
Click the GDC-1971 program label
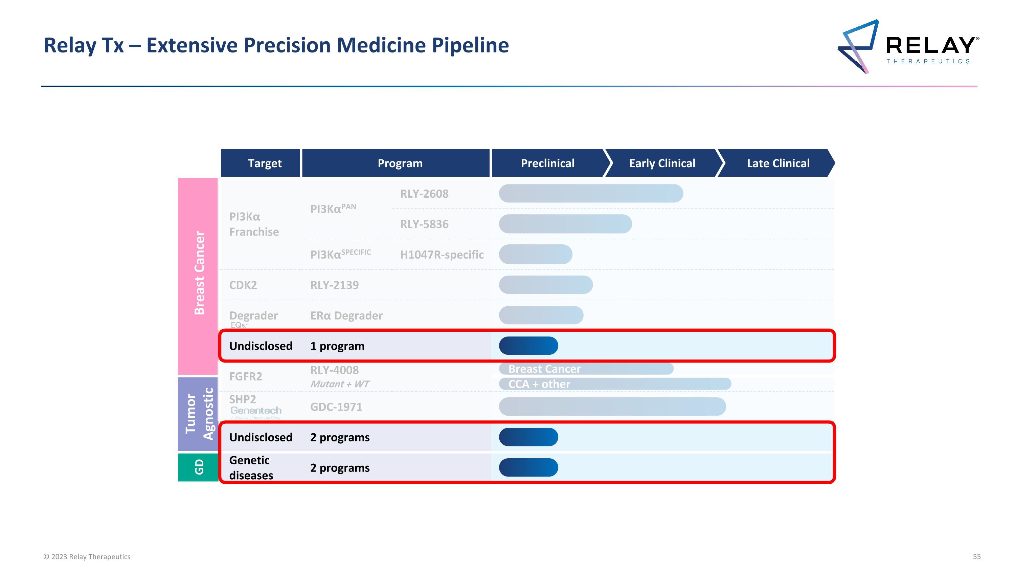pos(336,407)
